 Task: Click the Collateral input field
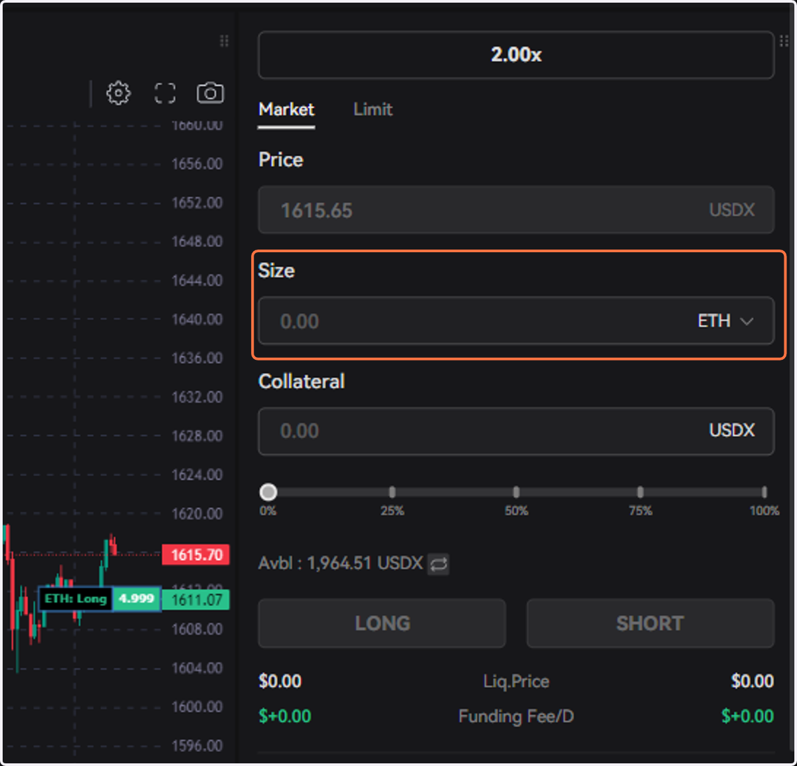516,431
